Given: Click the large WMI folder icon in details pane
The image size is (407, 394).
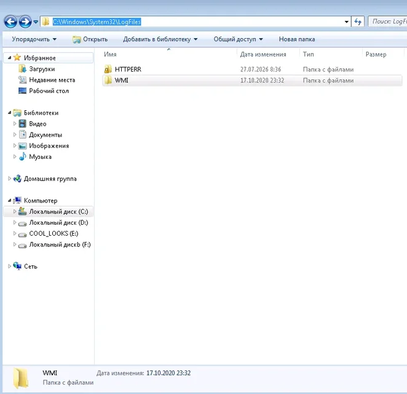Looking at the screenshot, I should [20, 378].
